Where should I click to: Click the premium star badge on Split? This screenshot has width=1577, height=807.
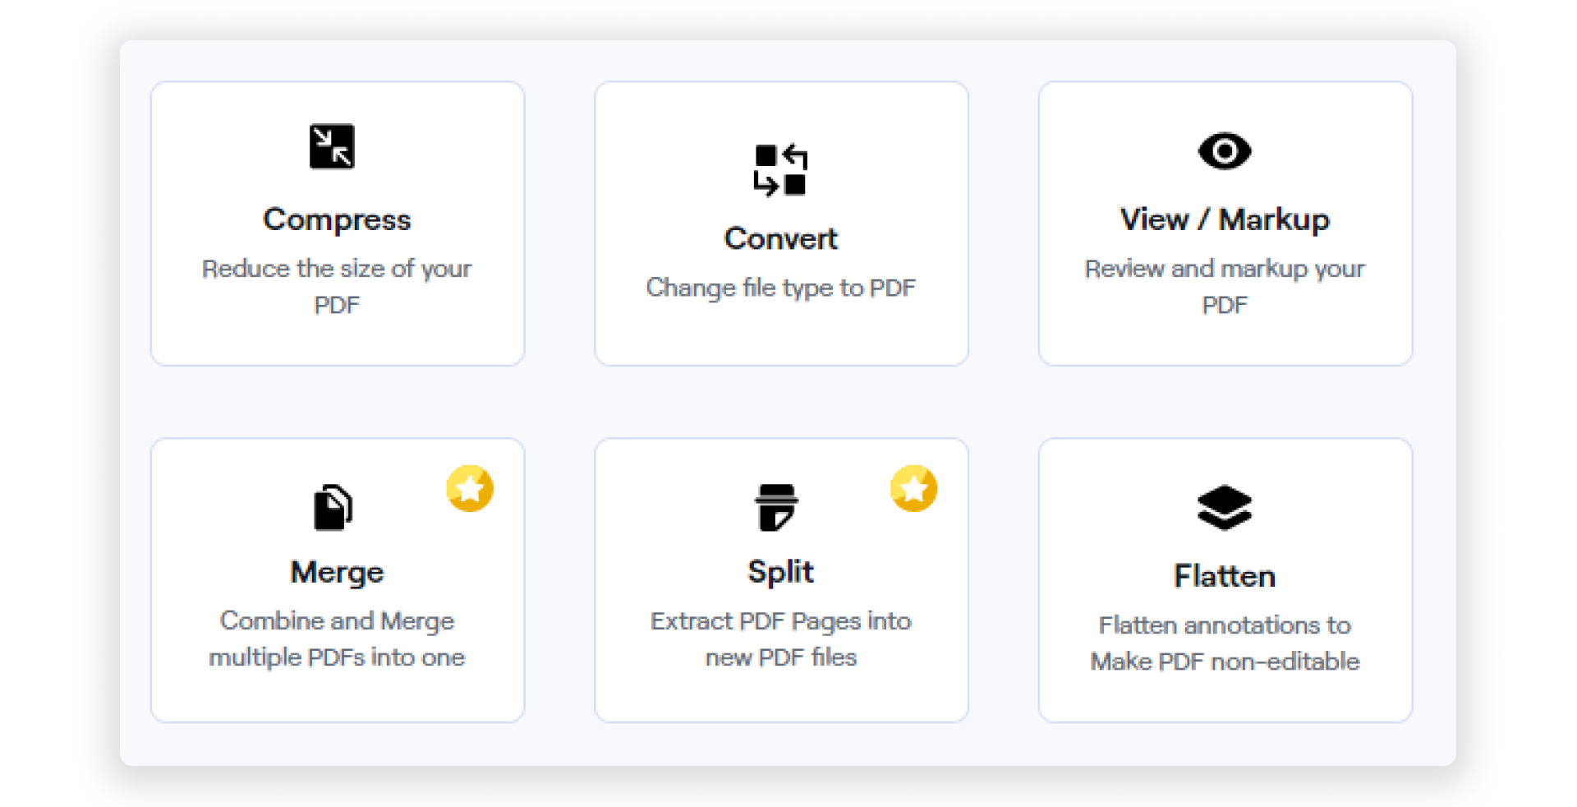[x=913, y=488]
